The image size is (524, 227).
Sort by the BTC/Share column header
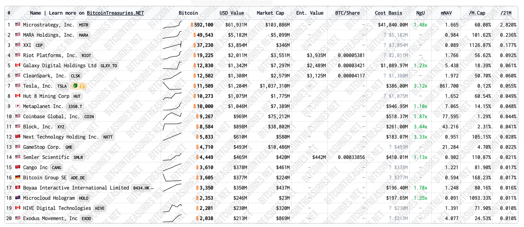coord(347,13)
